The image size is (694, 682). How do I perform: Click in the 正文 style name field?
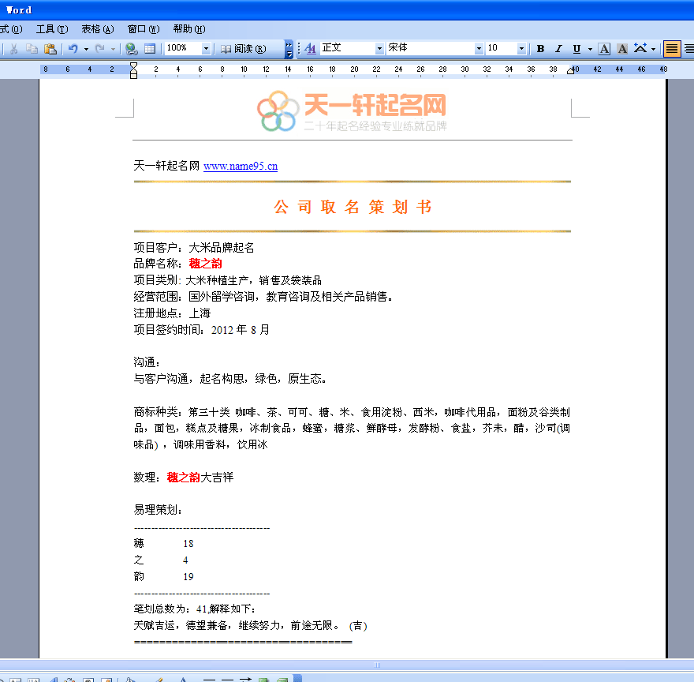[348, 48]
